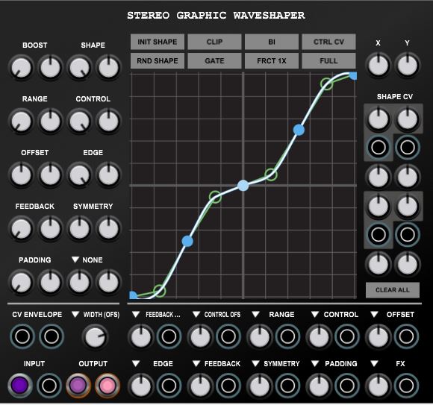This screenshot has width=433, height=405.
Task: Click the purple left INPUT jack
Action: (20, 385)
